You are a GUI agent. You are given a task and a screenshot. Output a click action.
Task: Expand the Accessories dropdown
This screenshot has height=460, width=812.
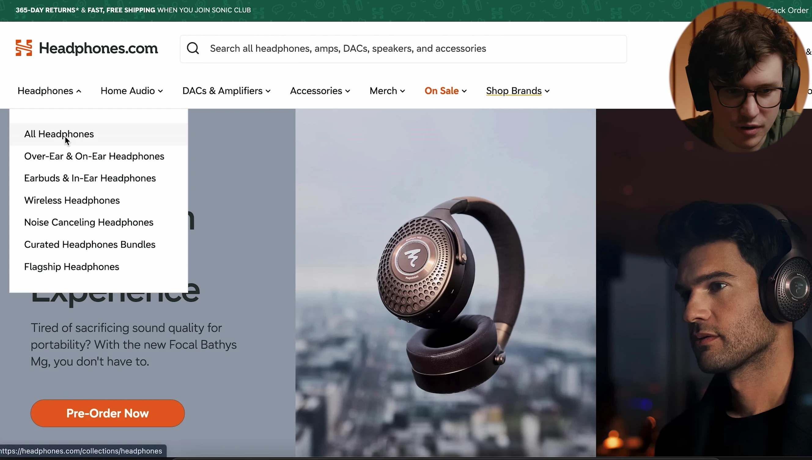pos(320,91)
